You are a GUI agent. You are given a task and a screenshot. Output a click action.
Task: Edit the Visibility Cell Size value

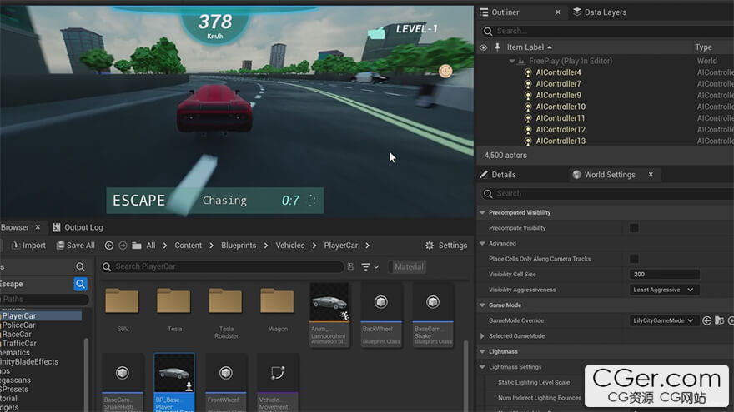(x=664, y=274)
